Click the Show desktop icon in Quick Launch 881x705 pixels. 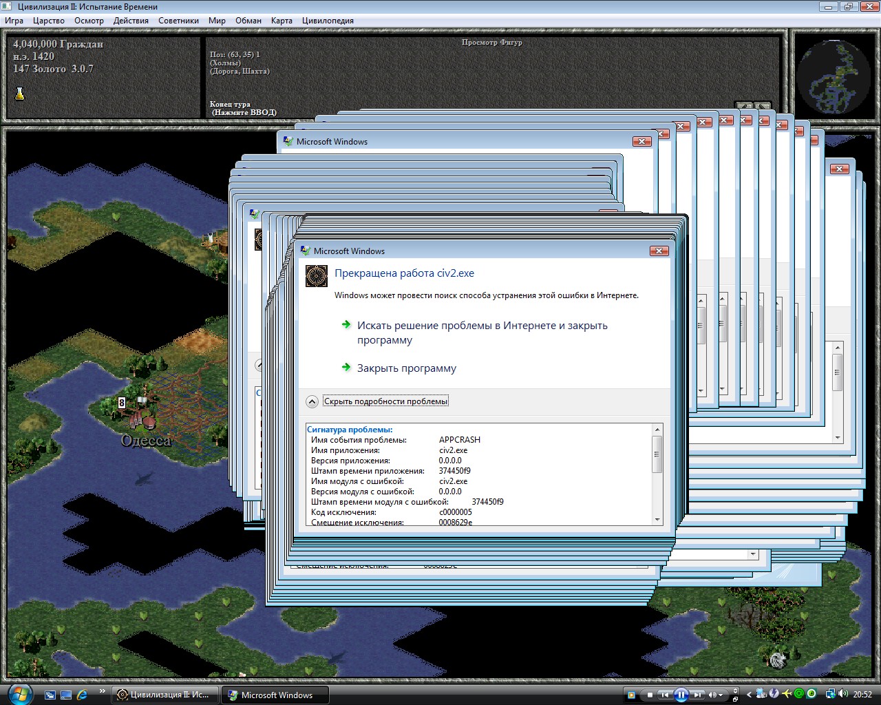coord(66,695)
